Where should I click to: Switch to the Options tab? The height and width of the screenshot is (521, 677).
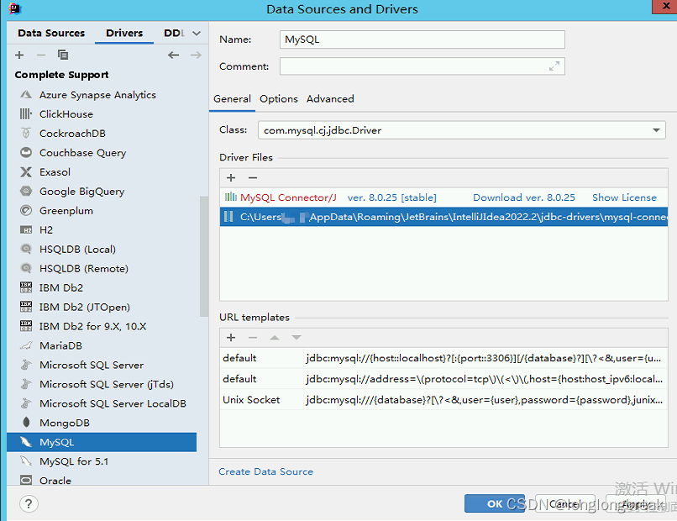[x=278, y=98]
